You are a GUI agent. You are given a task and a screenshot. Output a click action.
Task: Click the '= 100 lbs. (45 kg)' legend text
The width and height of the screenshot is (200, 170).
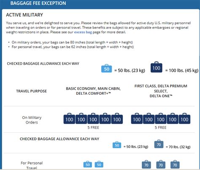(x=182, y=70)
